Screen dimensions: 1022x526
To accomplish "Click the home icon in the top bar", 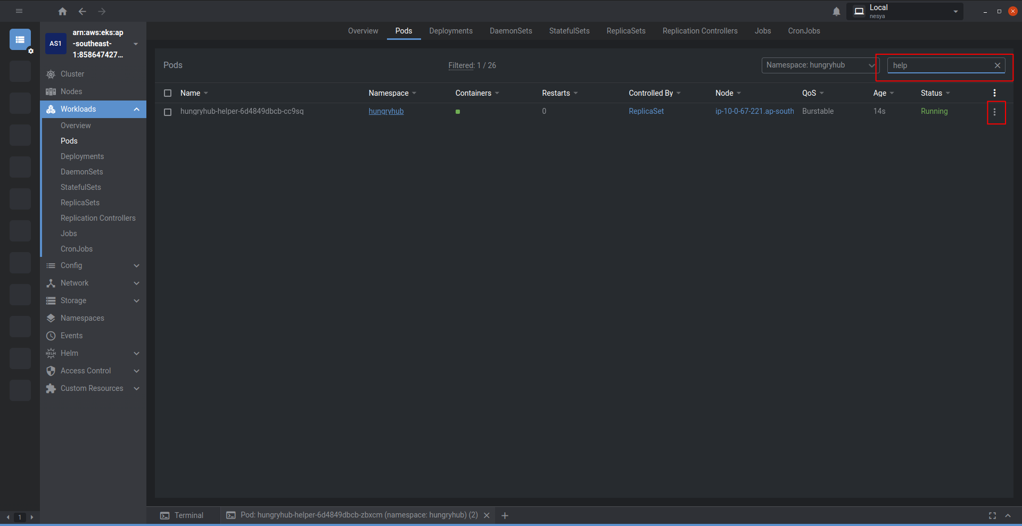I will coord(62,11).
